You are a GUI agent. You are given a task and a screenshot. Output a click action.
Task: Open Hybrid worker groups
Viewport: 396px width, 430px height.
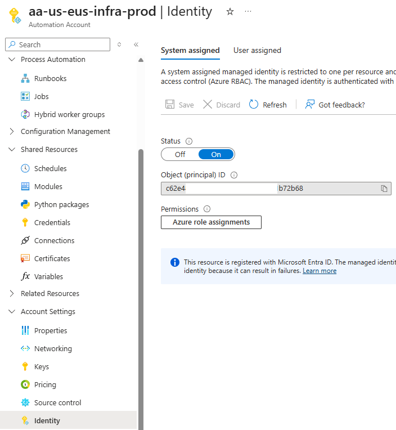(x=69, y=114)
